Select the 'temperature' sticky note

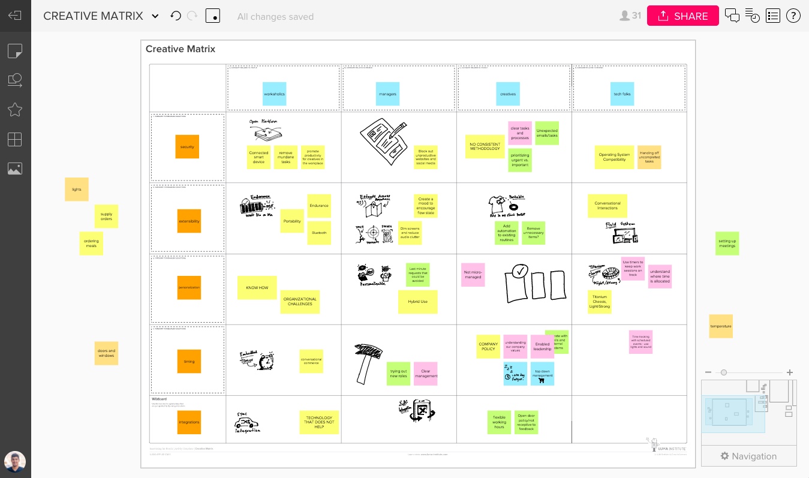(721, 326)
